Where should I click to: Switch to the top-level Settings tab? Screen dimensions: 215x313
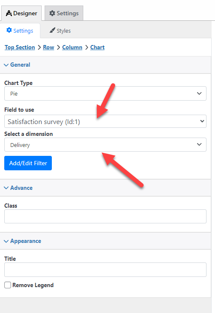(x=64, y=13)
